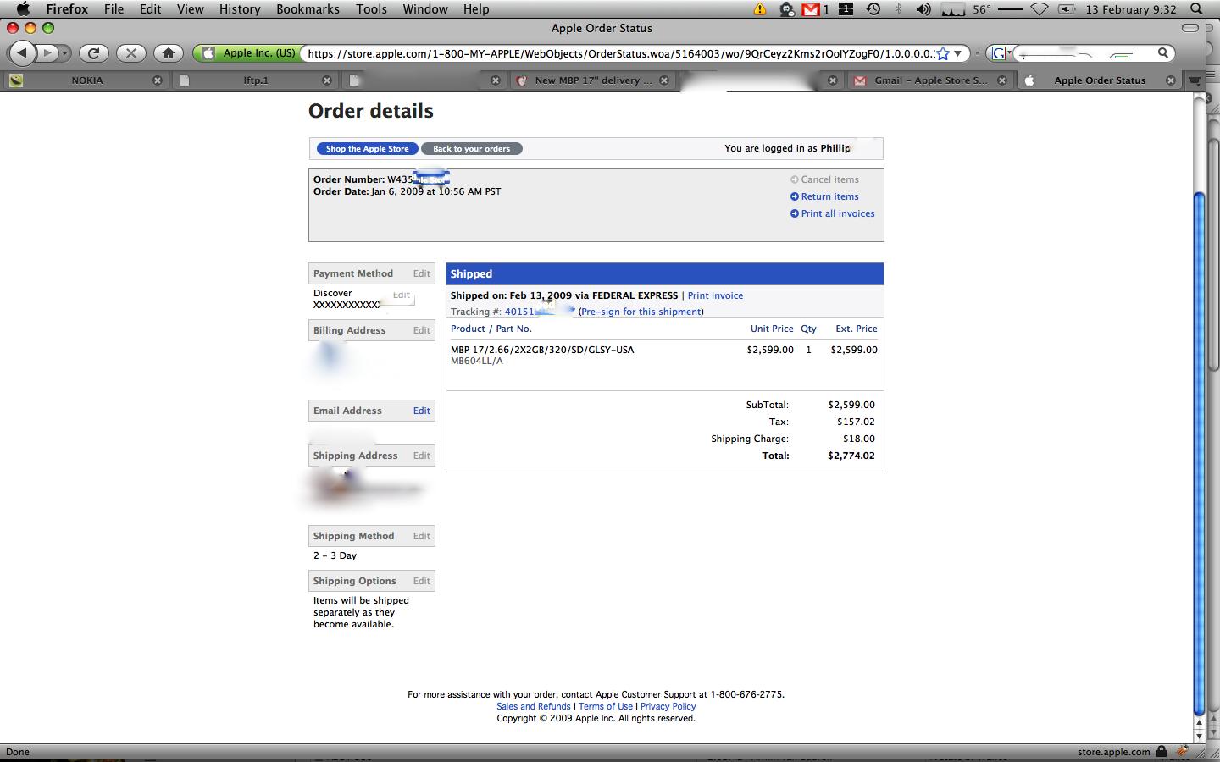Close the Gmail – Apple Store tab

(x=1002, y=80)
